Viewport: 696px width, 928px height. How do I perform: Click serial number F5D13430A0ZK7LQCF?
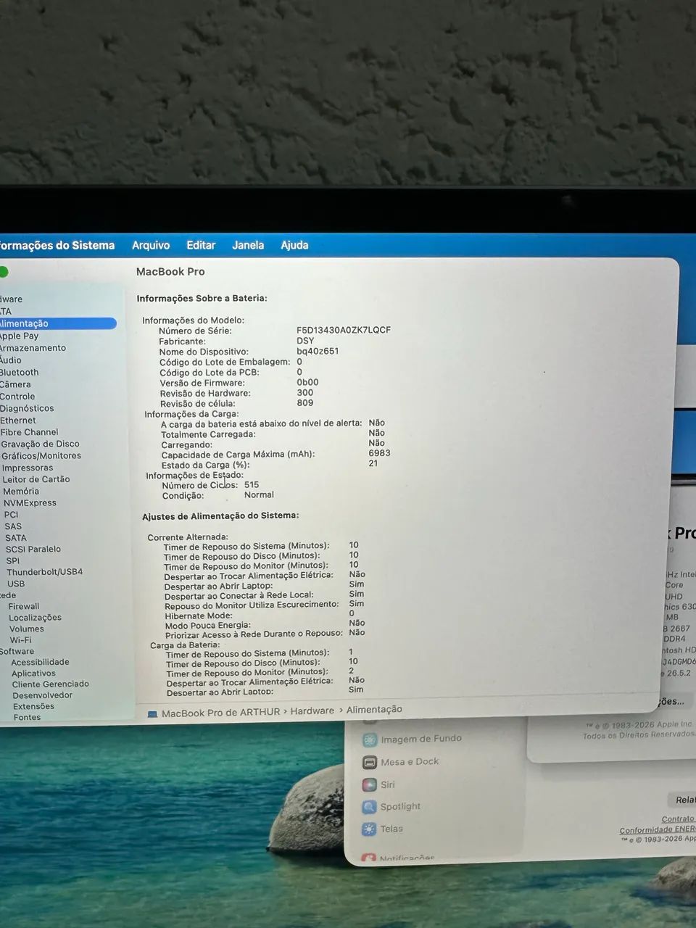pos(344,330)
